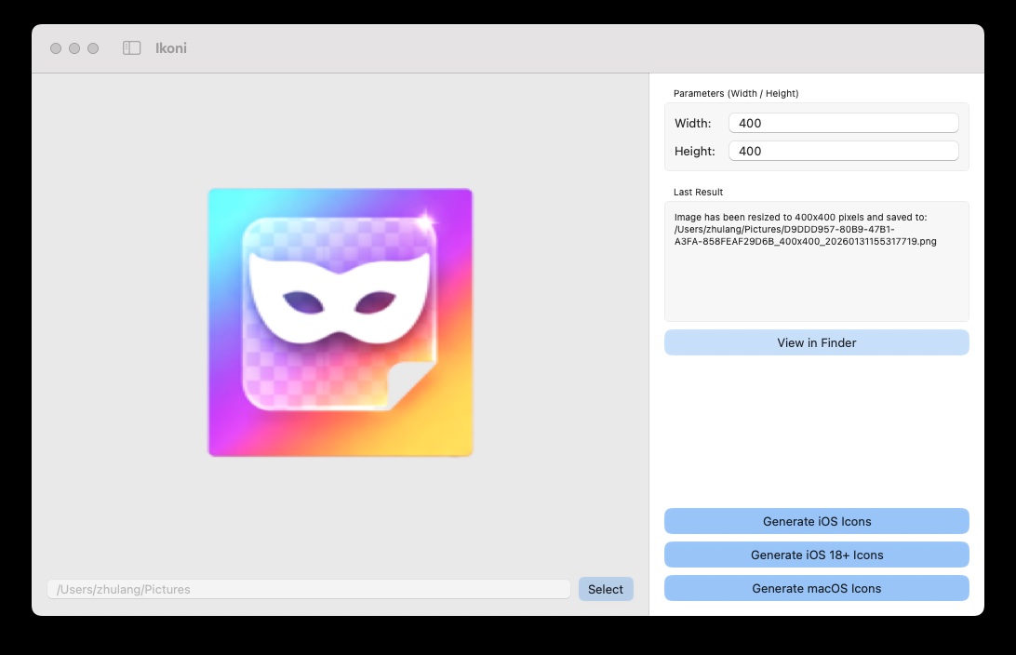Click the Ikoni app title in titlebar
This screenshot has height=655, width=1016.
171,48
